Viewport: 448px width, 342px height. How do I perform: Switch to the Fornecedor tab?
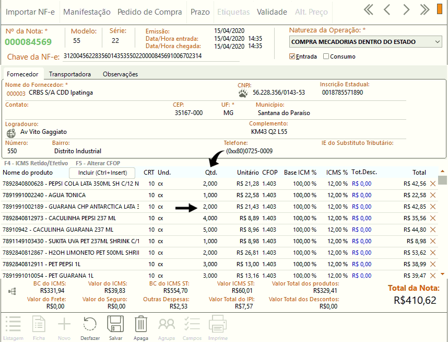[22, 74]
